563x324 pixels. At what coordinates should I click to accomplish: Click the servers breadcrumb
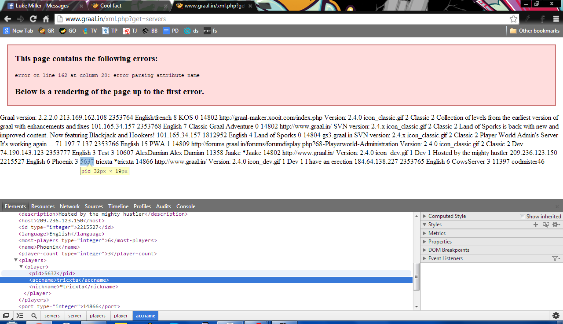pos(52,316)
